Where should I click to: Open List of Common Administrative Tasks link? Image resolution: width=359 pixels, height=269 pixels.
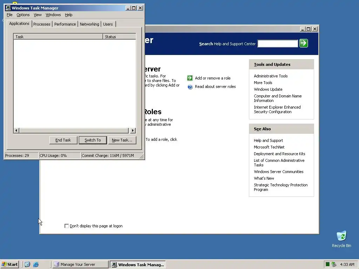coord(279,163)
